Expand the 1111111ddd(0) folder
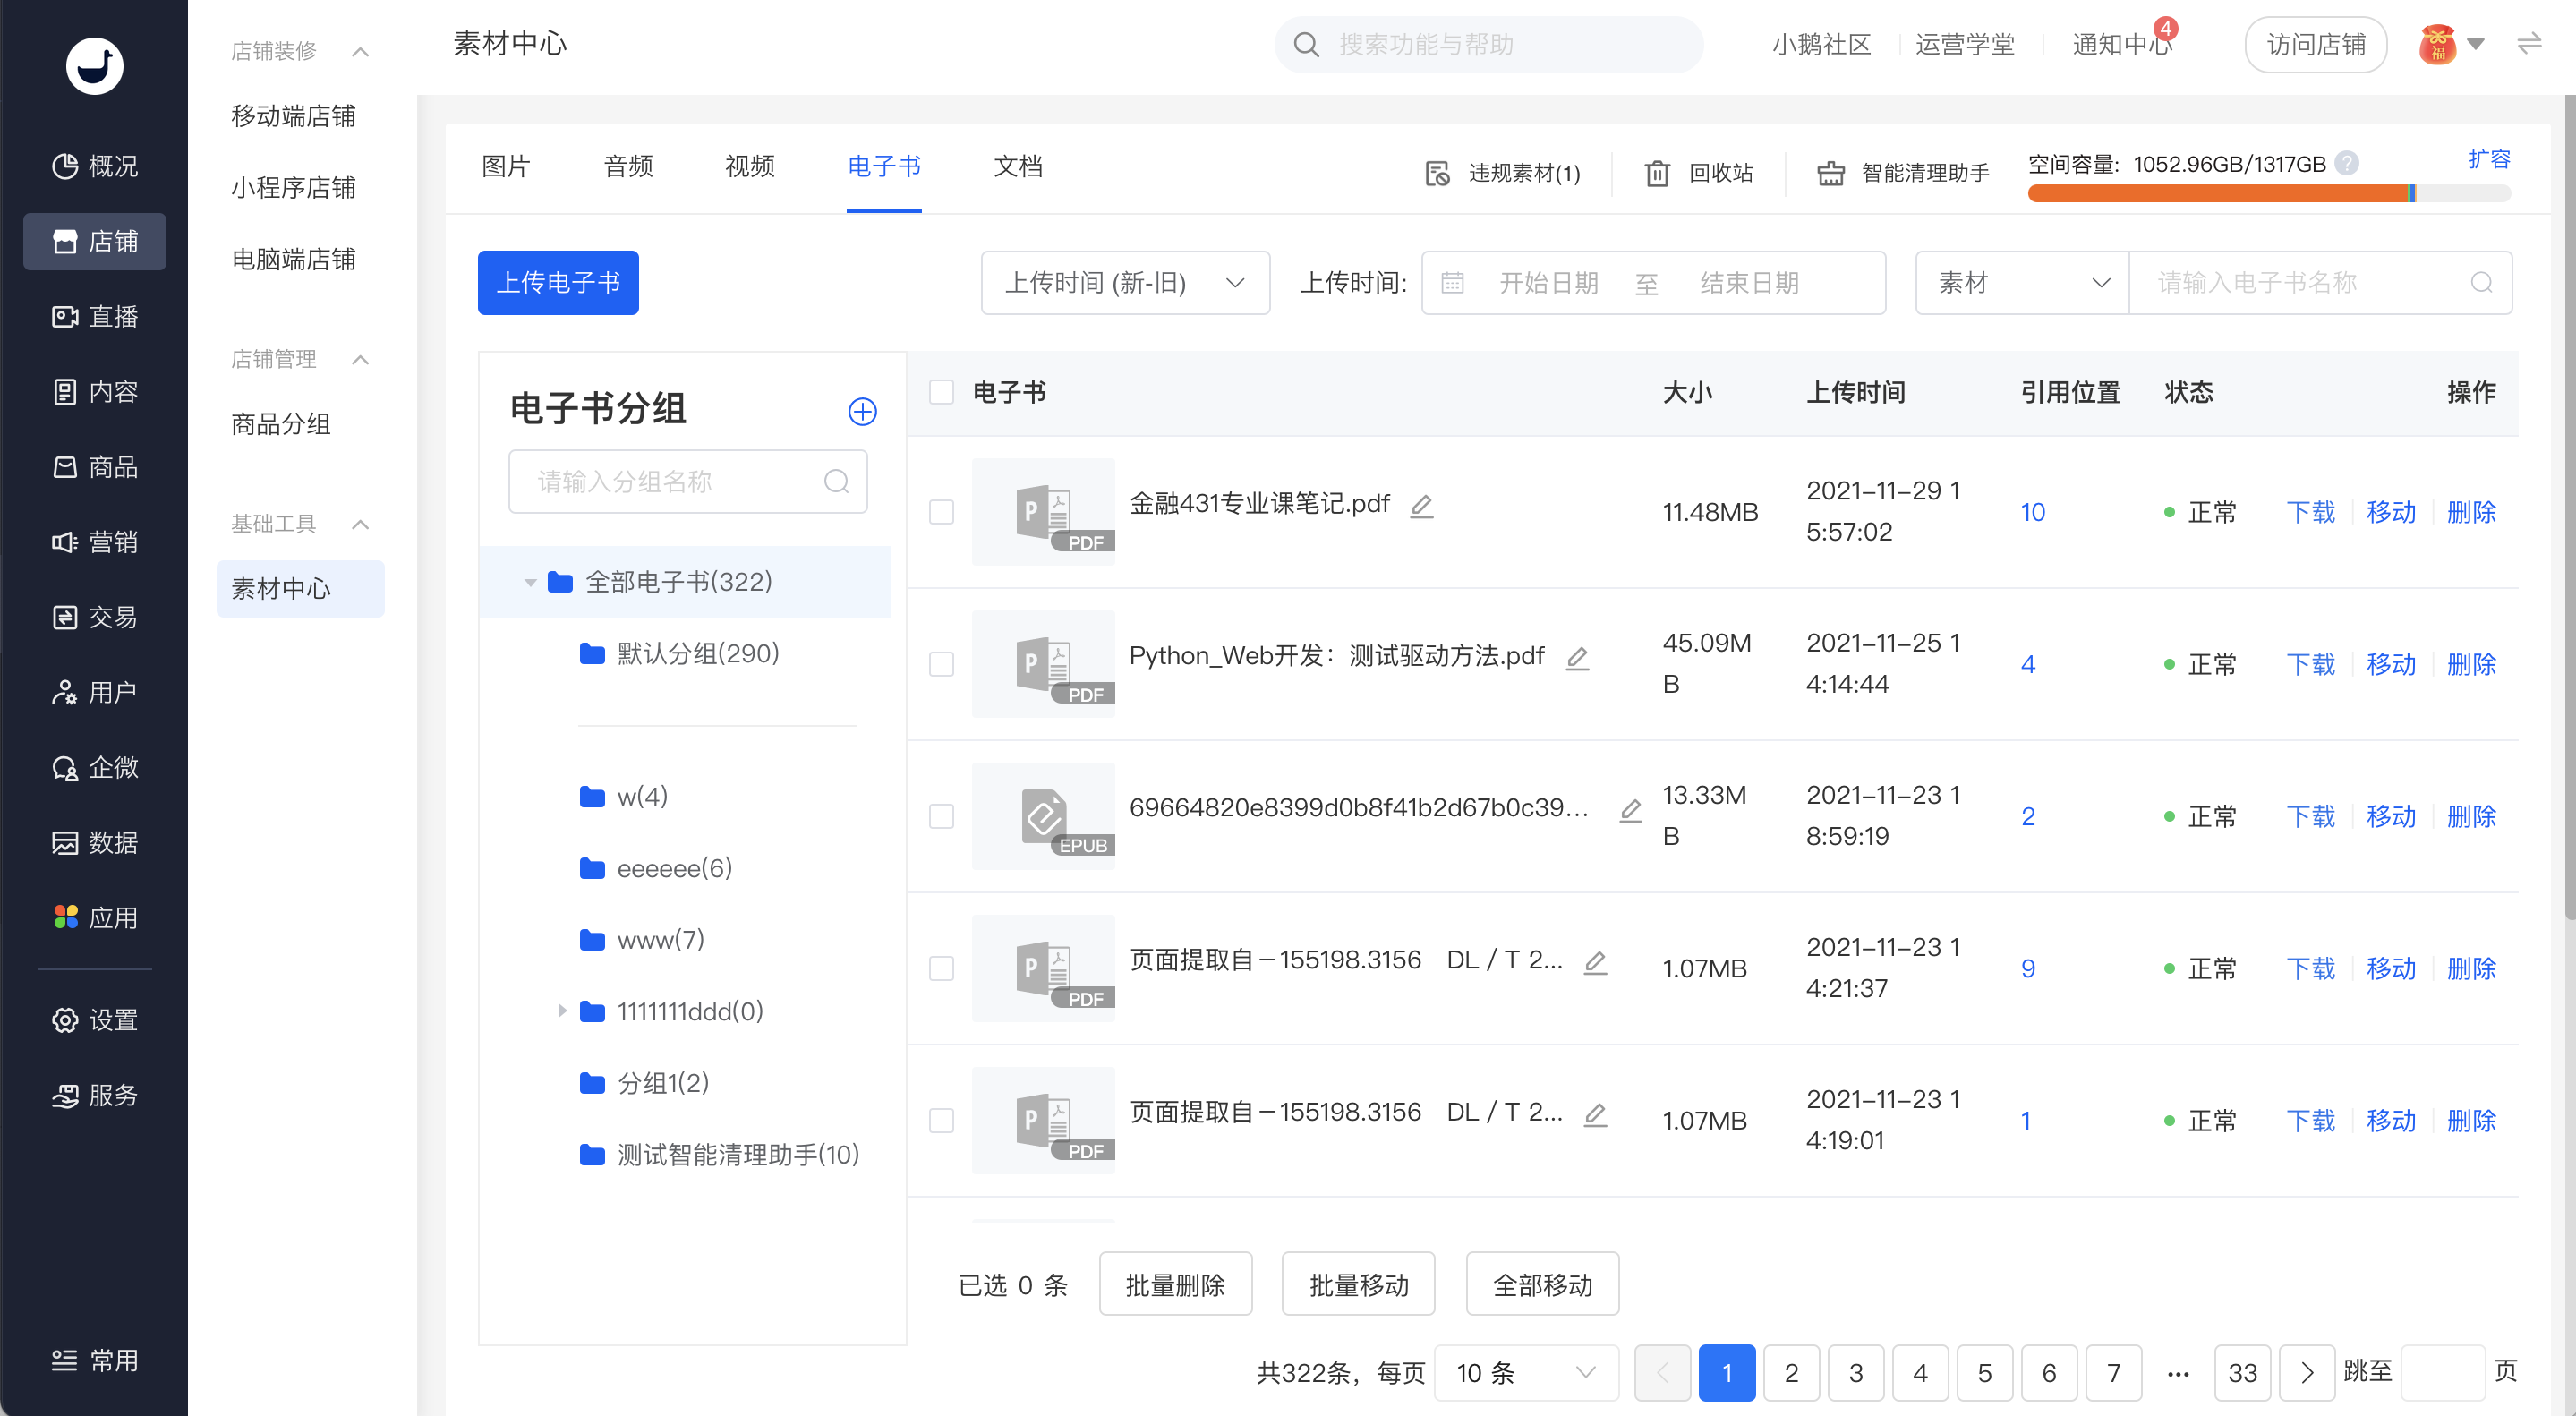Screen dimensions: 2576x1416 pos(562,1011)
